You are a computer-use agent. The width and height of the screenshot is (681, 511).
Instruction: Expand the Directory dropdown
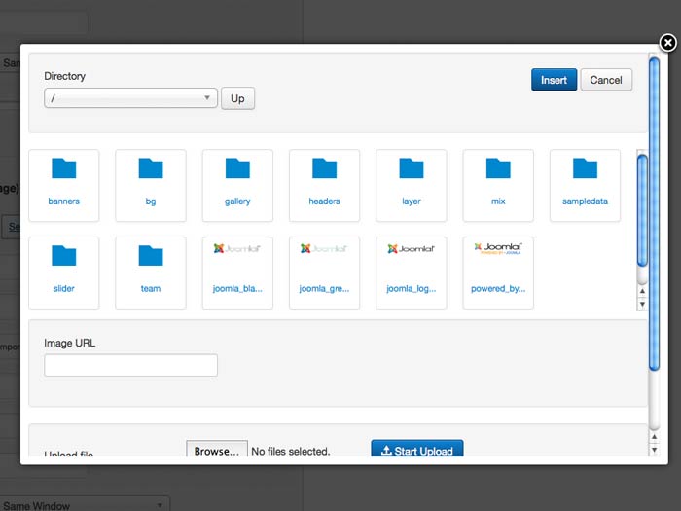pyautogui.click(x=130, y=98)
